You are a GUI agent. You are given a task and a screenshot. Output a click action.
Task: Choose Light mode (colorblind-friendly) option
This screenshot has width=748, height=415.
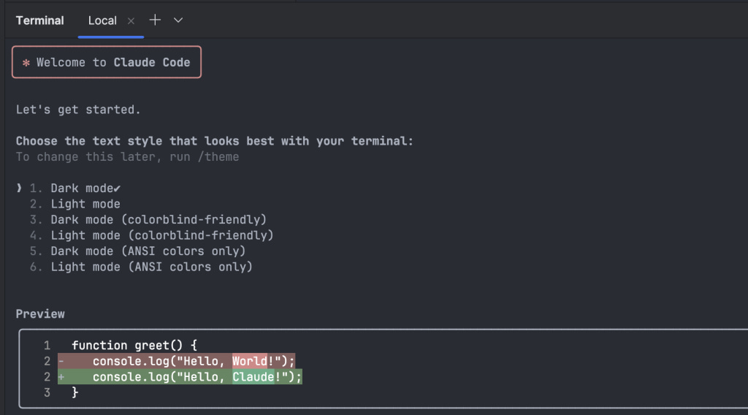[151, 236]
